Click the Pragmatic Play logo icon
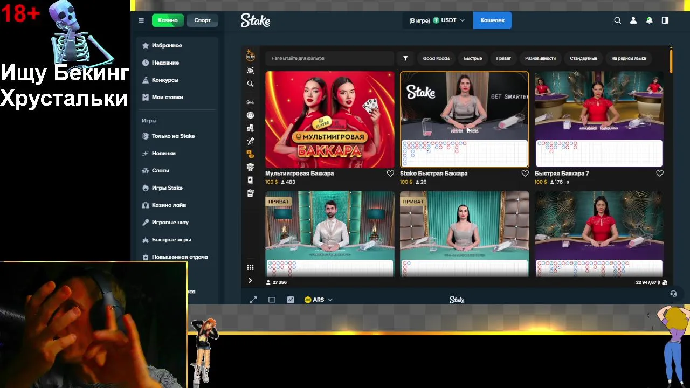This screenshot has width=690, height=388. [x=250, y=56]
